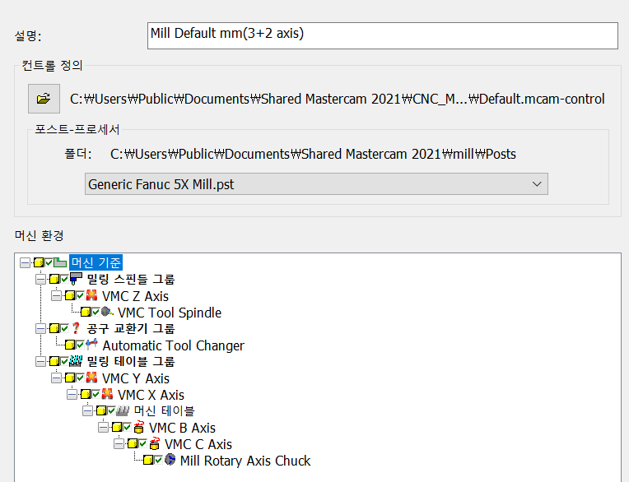Click the yellow cube icon of VMC Y Axis

[70, 378]
